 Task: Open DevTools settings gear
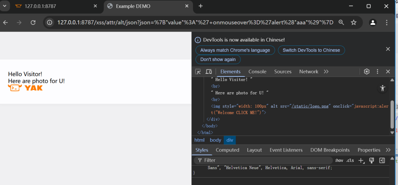coord(367,72)
